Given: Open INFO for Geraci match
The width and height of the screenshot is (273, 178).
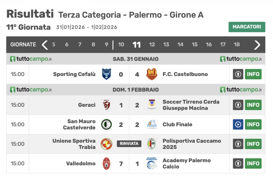Looking at the screenshot, I should 253,105.
